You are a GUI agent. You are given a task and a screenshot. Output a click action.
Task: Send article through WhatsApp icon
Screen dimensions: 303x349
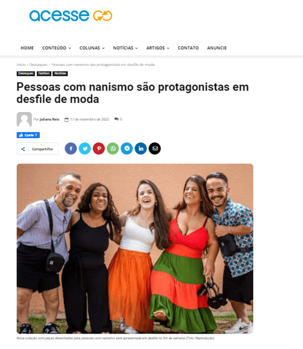[x=113, y=149]
